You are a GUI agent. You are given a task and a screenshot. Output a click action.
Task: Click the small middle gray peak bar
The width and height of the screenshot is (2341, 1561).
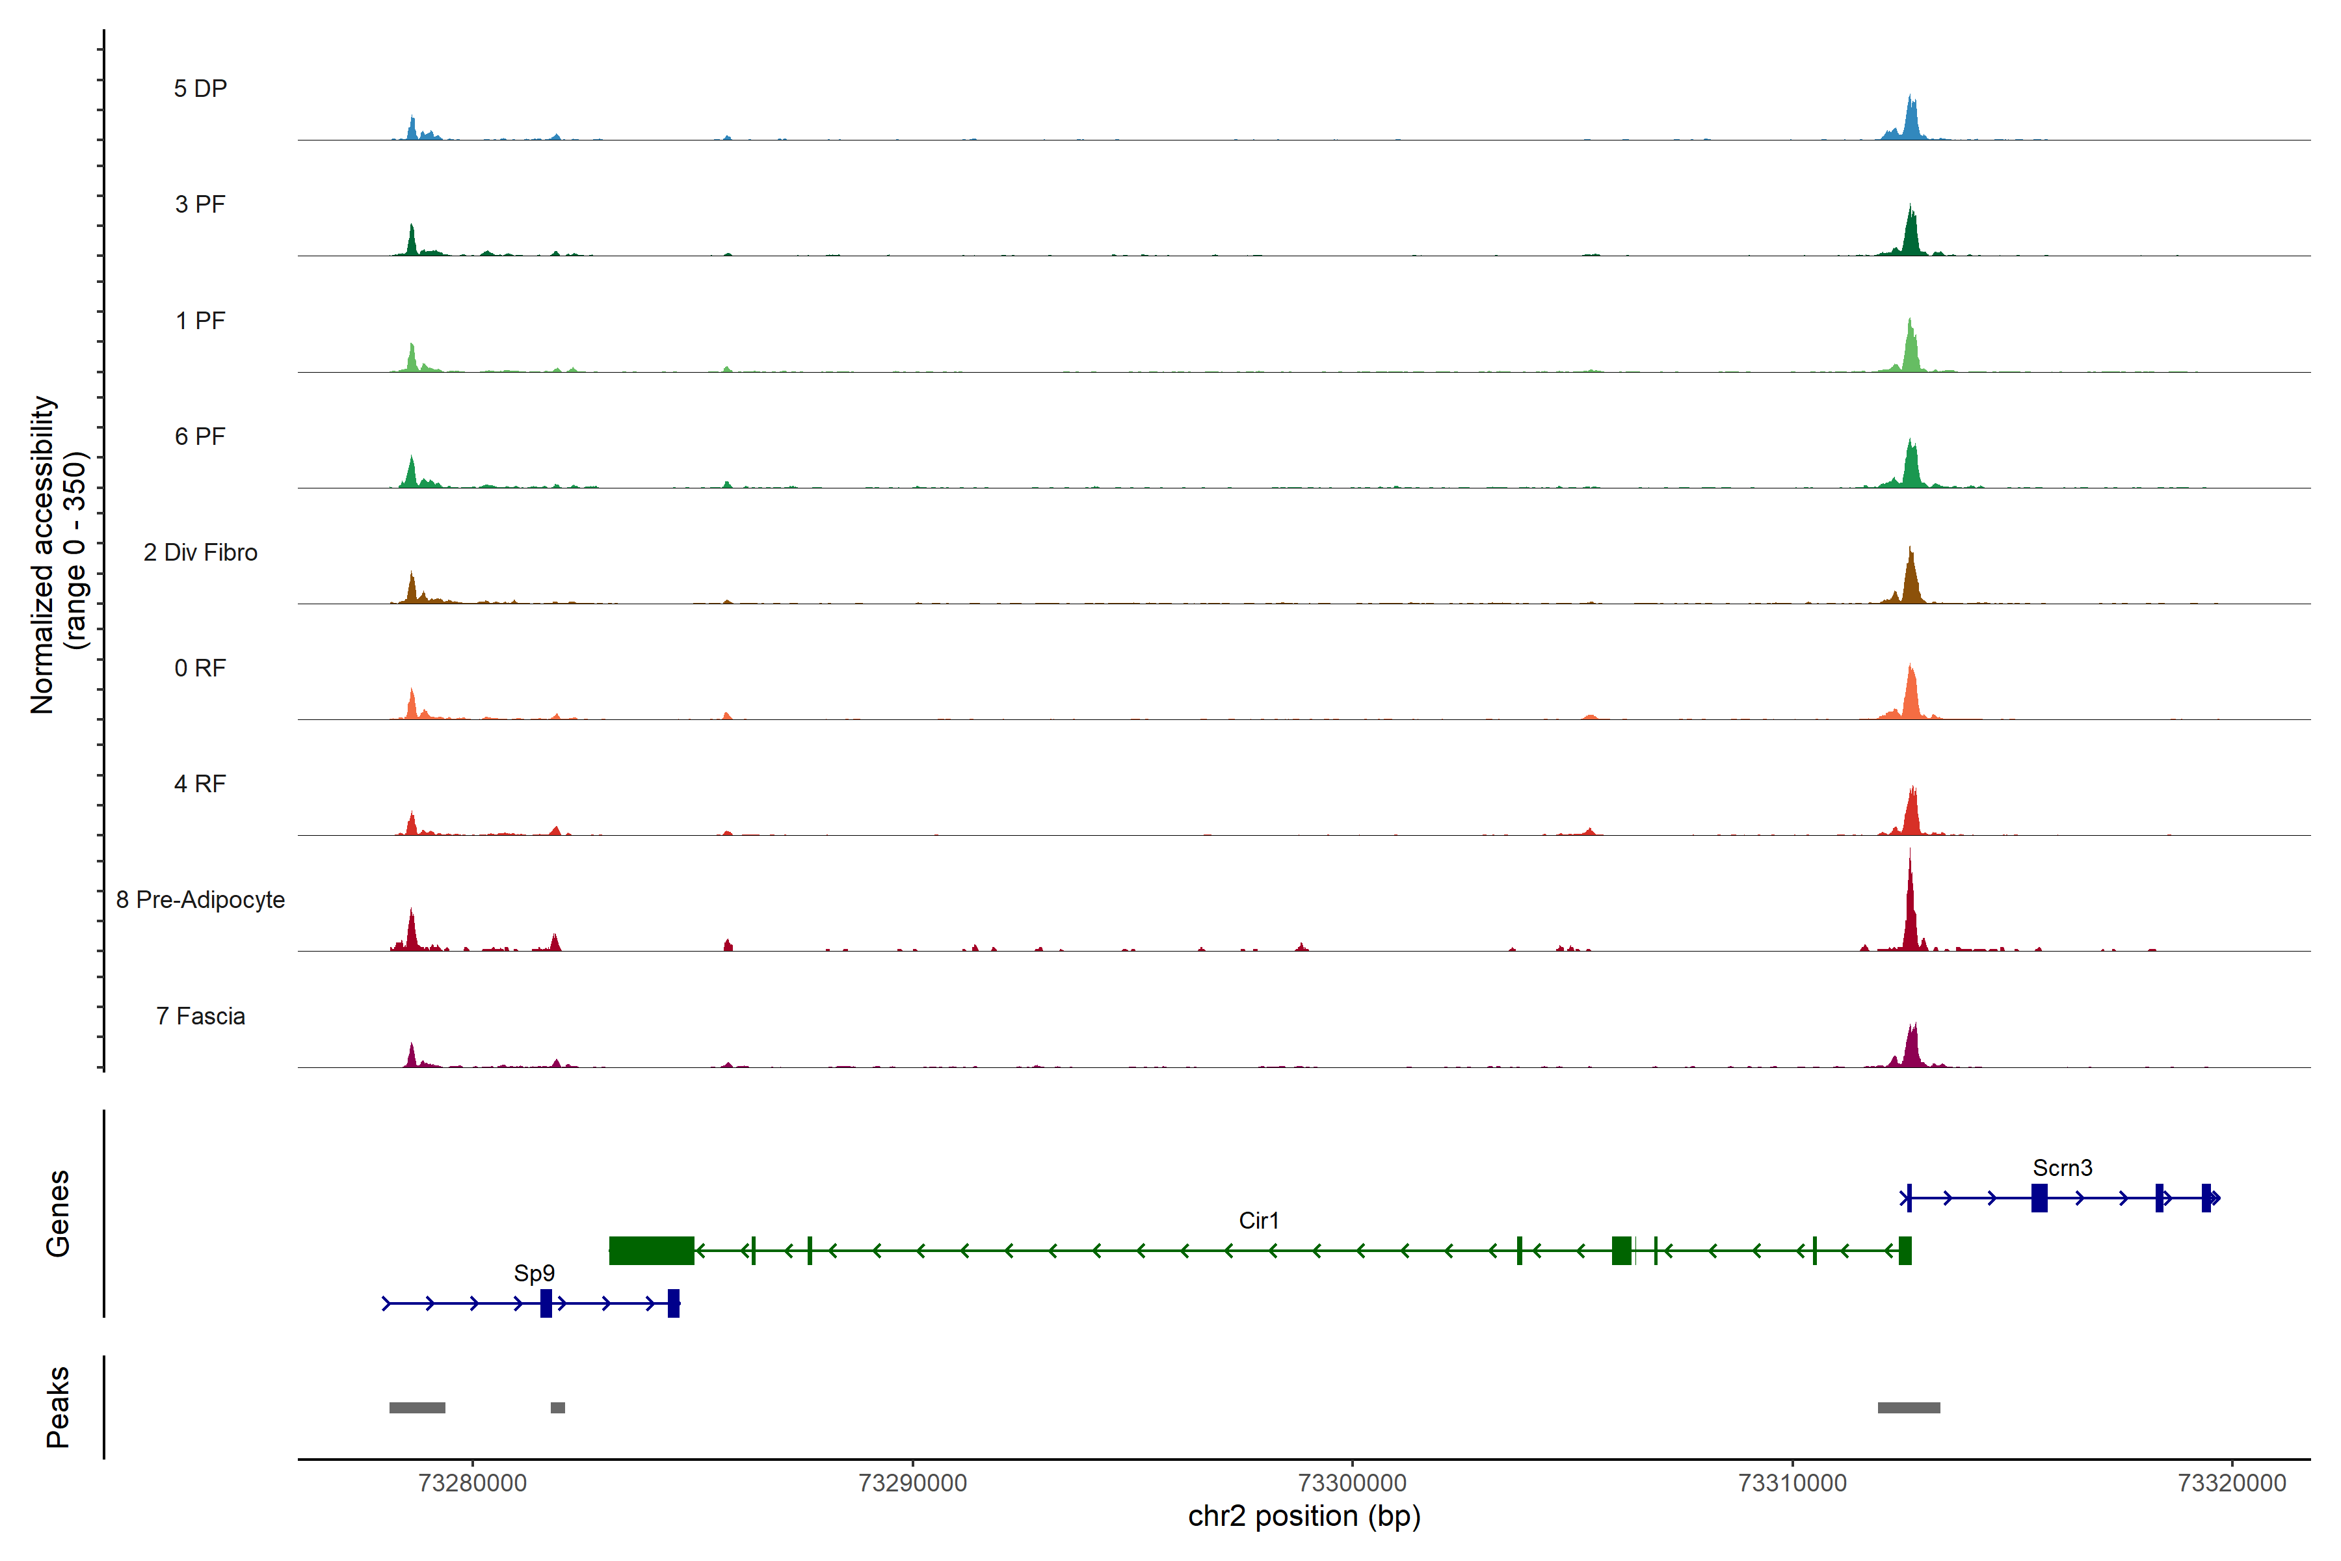[x=557, y=1408]
